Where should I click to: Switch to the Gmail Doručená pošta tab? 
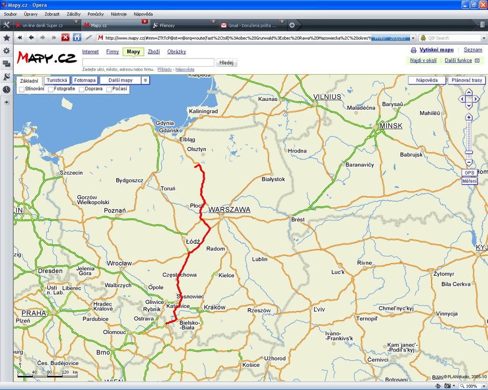pyautogui.click(x=252, y=25)
